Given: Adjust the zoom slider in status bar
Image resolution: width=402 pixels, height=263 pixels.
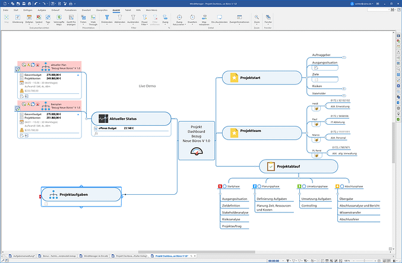Looking at the screenshot, I should pyautogui.click(x=365, y=261).
